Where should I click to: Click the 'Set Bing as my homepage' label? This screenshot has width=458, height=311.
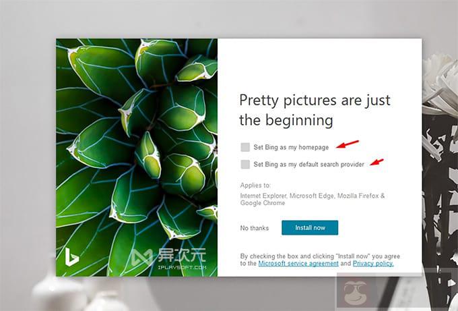291,147
